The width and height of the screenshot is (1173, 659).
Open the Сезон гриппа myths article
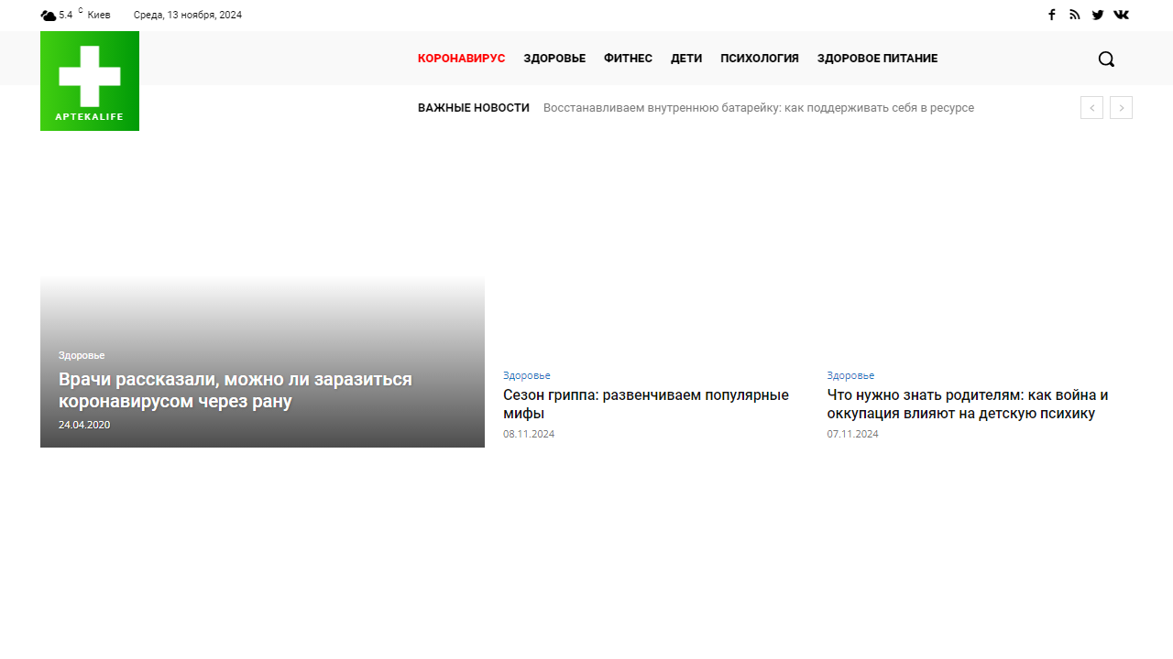click(645, 404)
